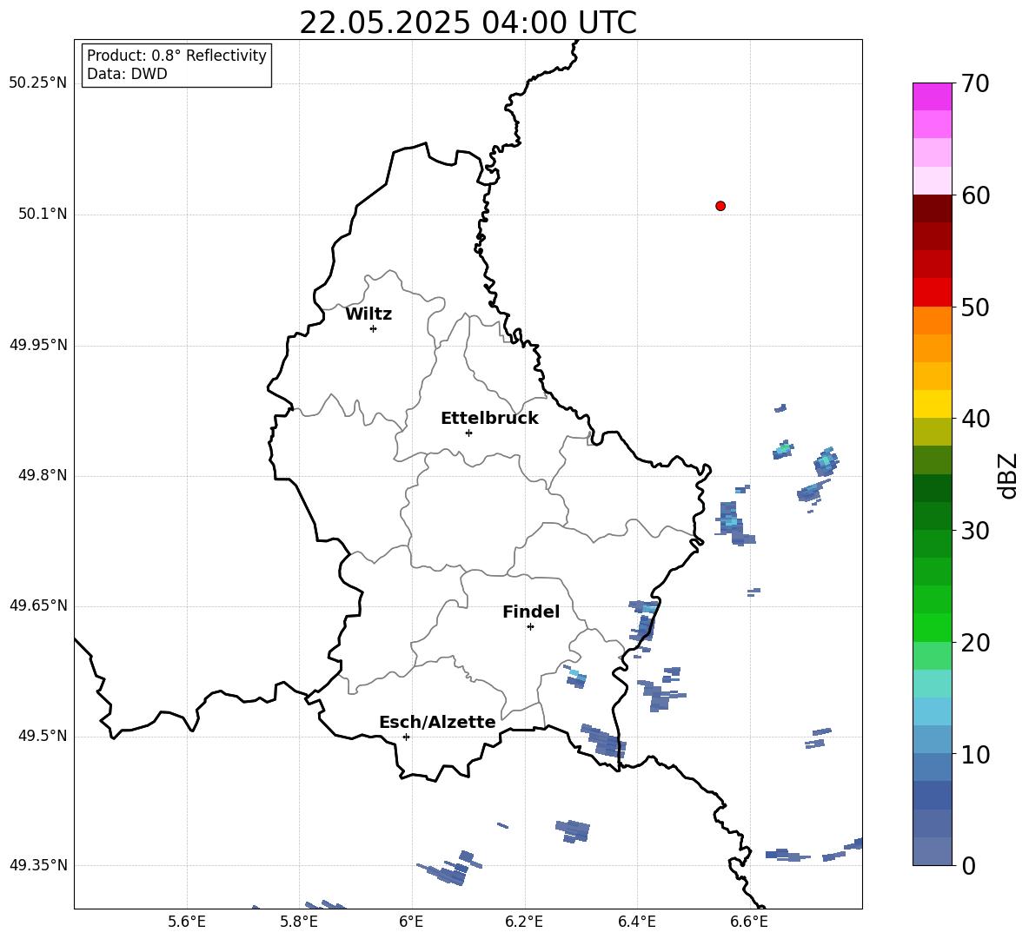
Task: Click the Findel station cross marker
Action: coord(530,627)
